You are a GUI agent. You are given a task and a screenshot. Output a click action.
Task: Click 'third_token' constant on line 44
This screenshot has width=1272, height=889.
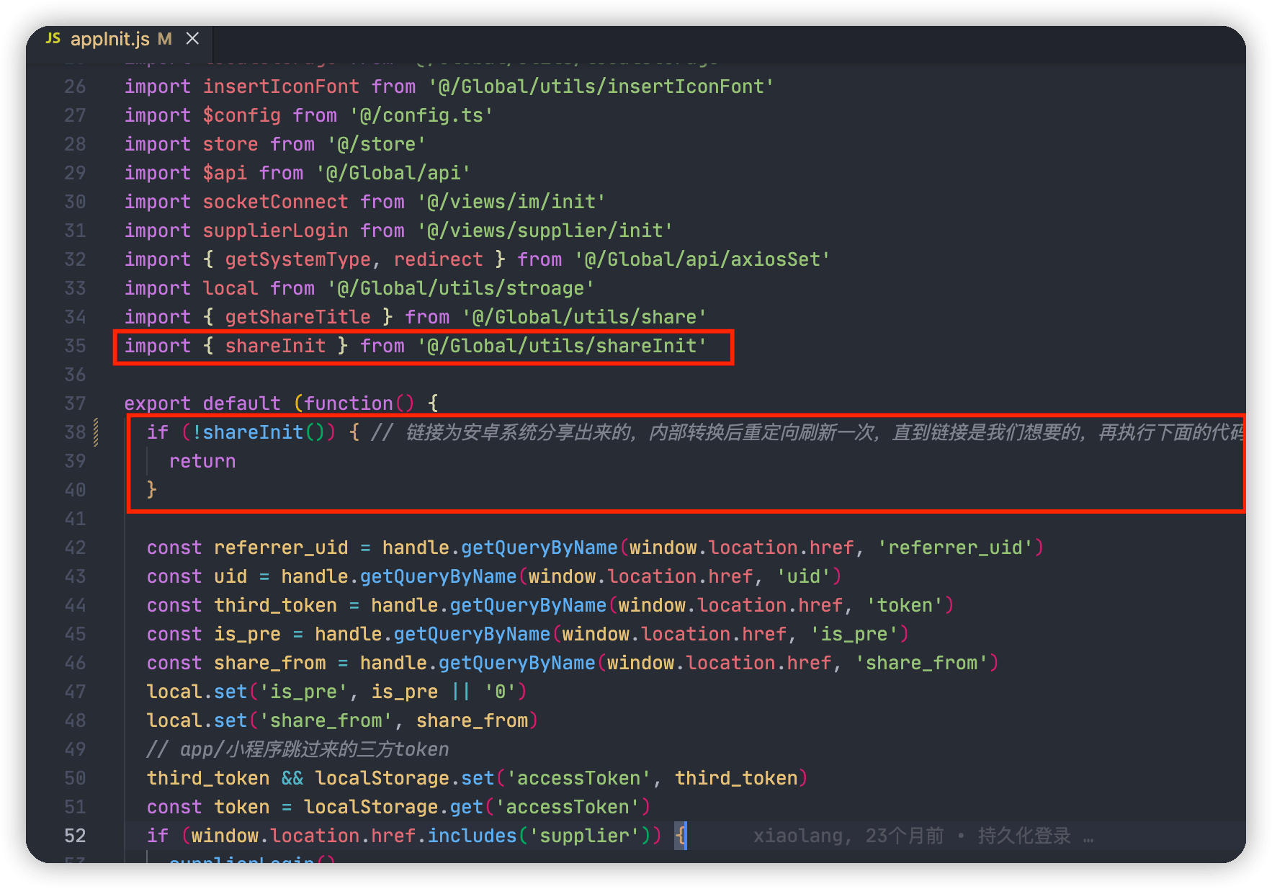[275, 605]
